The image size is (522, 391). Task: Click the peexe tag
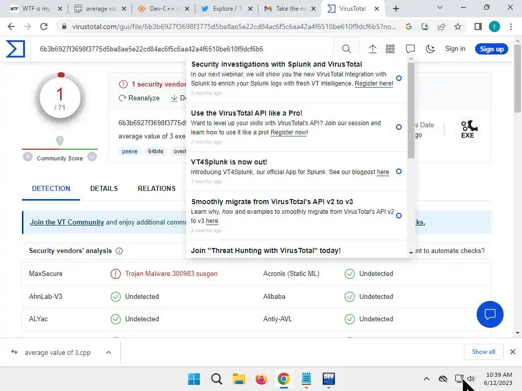(129, 151)
